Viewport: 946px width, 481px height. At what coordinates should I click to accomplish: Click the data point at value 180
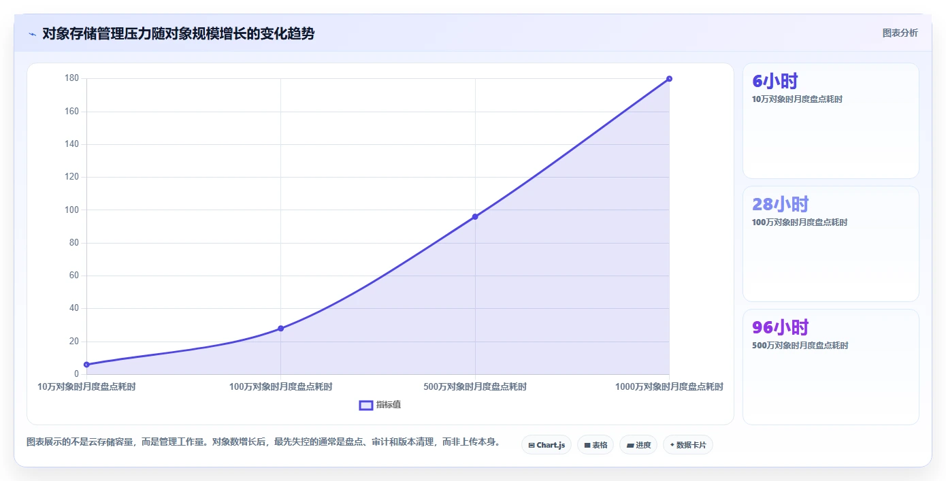point(669,79)
